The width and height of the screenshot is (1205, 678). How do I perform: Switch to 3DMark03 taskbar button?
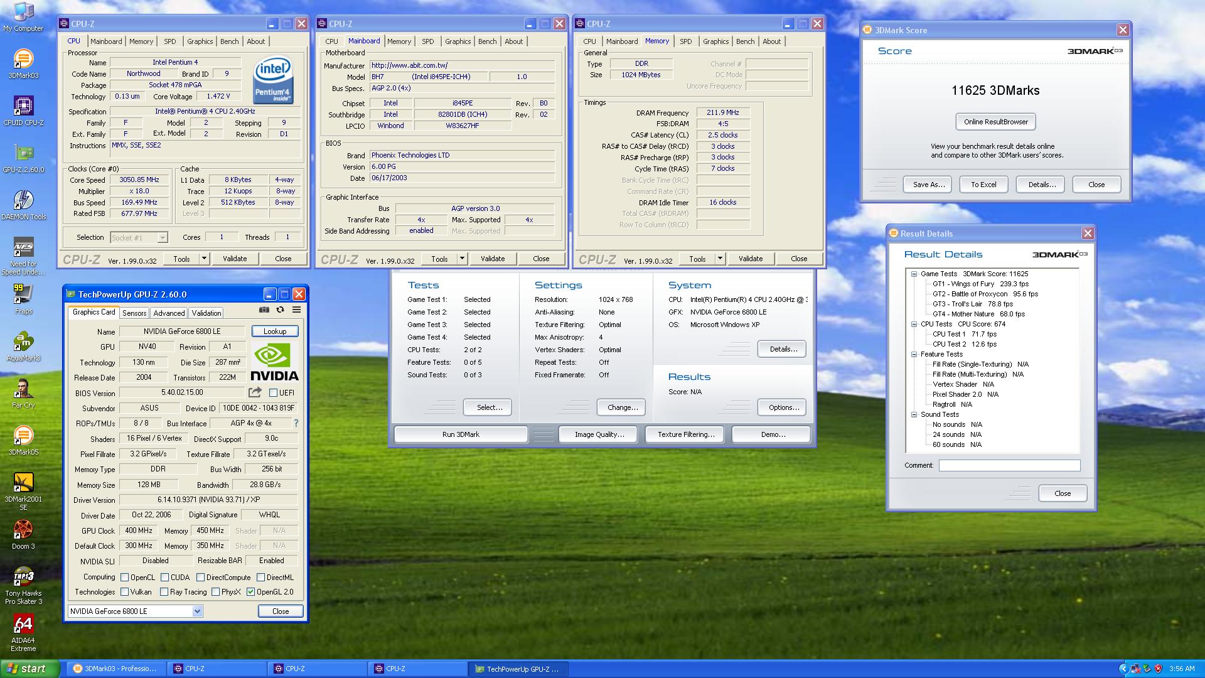[116, 669]
